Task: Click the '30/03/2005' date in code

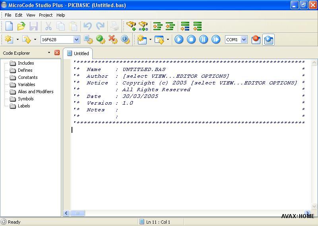Action: [140, 96]
